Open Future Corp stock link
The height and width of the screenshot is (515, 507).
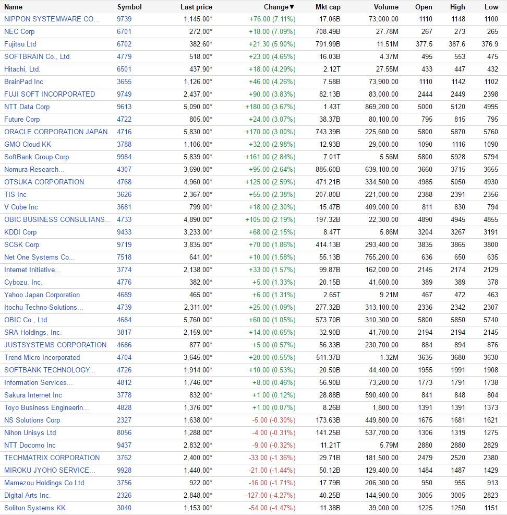21,119
